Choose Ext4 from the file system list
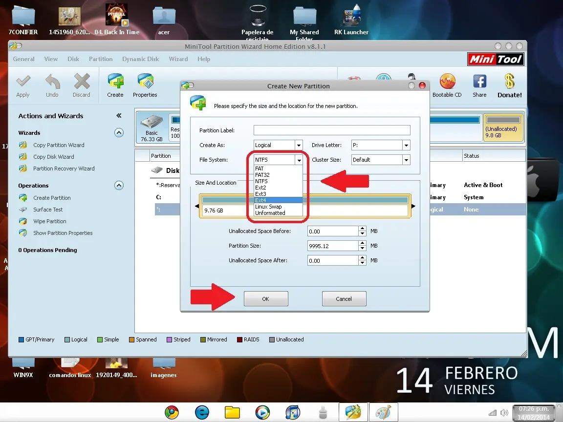Viewport: 563px width, 422px height. 278,200
